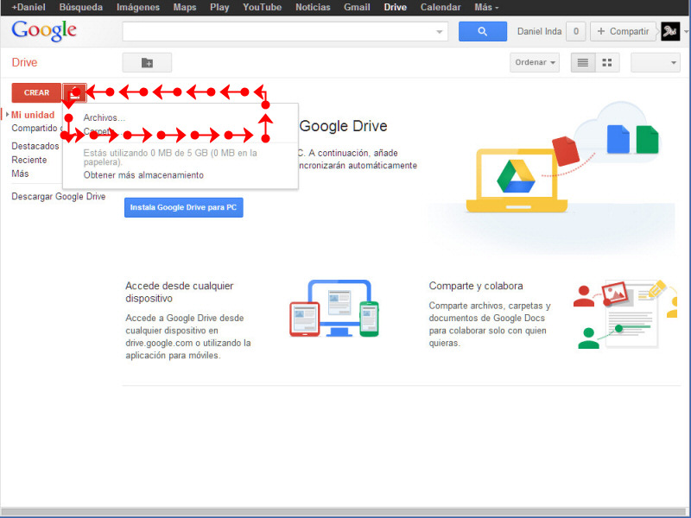The image size is (691, 518).
Task: Open the notifications counter box
Action: pyautogui.click(x=575, y=31)
